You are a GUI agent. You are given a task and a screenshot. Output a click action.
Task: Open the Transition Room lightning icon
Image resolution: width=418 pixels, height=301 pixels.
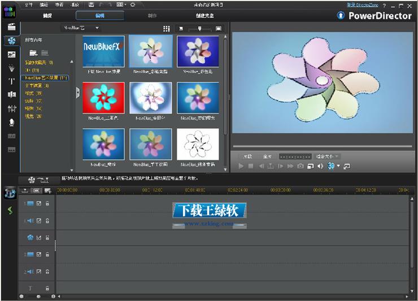click(11, 94)
